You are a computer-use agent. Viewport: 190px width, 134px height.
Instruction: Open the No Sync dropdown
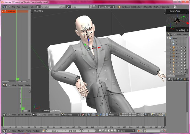click(126, 131)
